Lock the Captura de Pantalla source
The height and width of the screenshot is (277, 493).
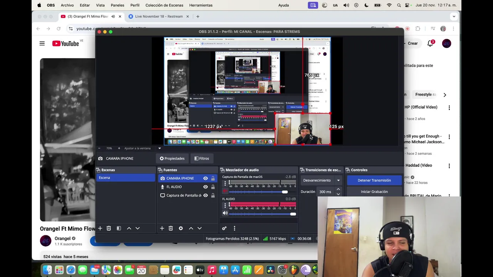pyautogui.click(x=213, y=195)
